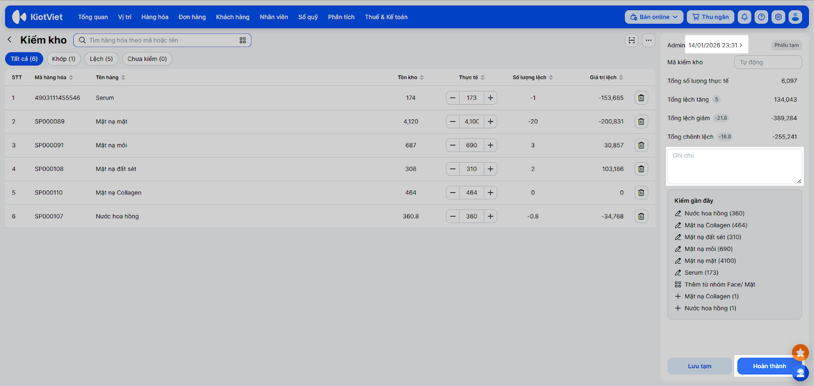Increase actual quantity for Serum
The width and height of the screenshot is (814, 386).
[490, 98]
